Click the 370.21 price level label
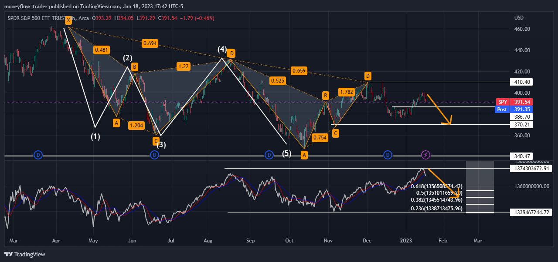Image resolution: width=558 pixels, height=262 pixels. 521,125
